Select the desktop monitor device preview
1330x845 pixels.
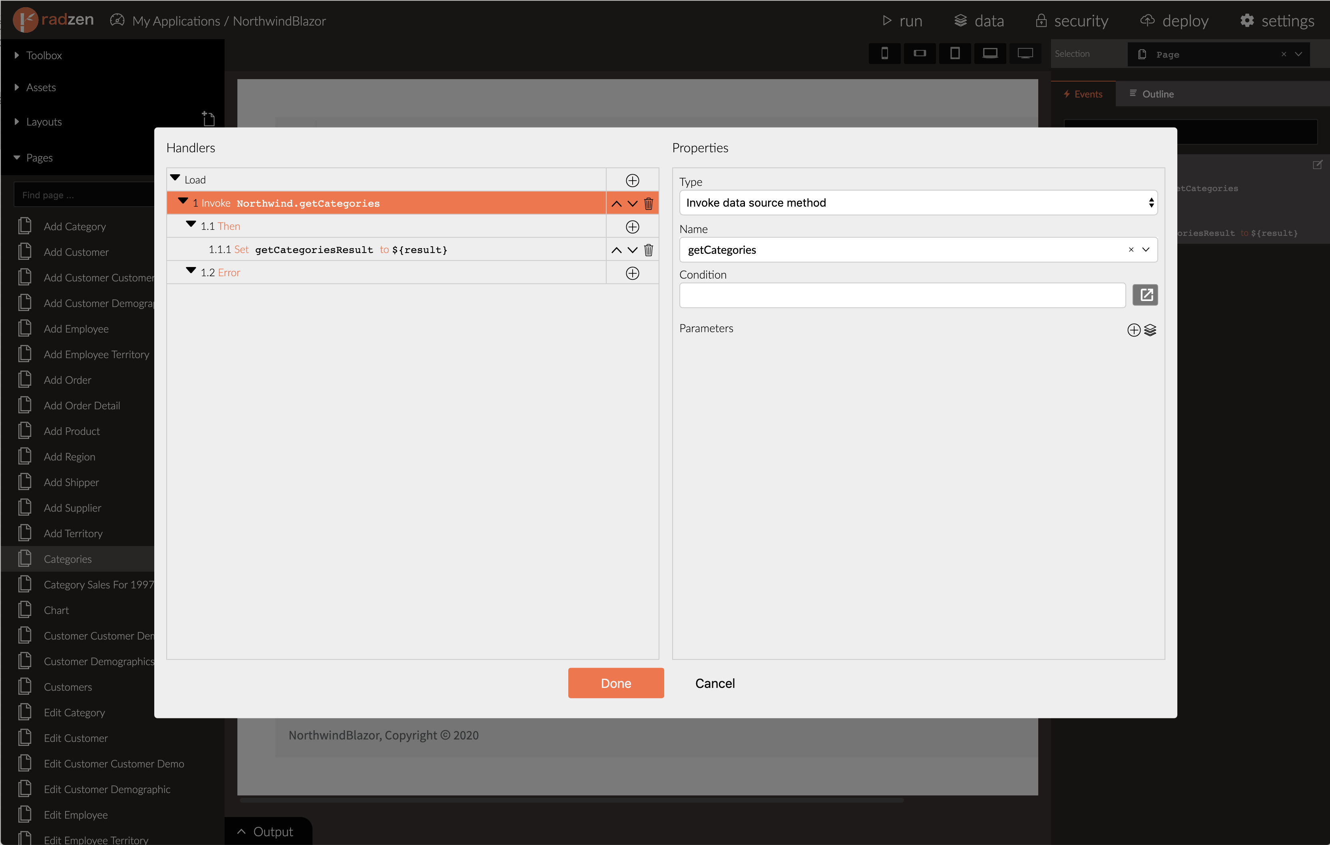coord(1025,54)
